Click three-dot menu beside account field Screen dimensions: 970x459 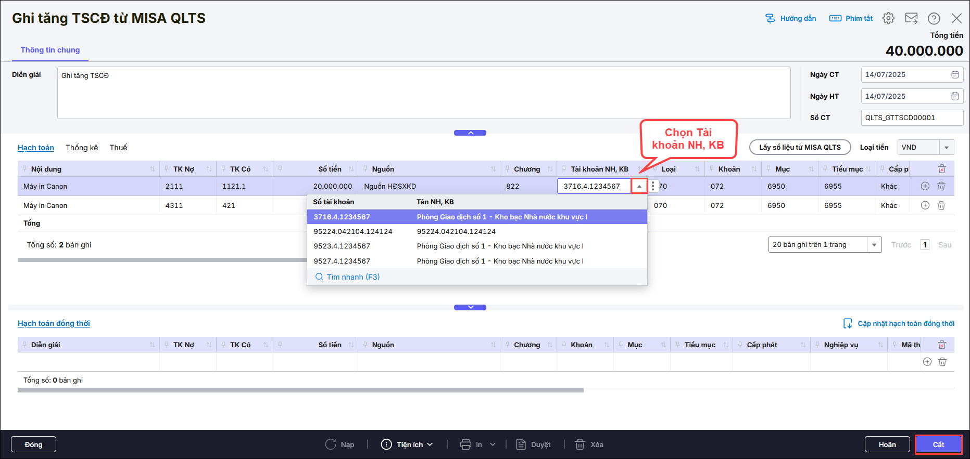point(653,186)
